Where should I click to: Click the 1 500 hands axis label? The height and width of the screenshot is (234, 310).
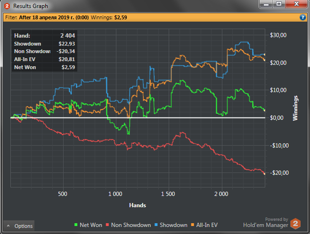168,194
